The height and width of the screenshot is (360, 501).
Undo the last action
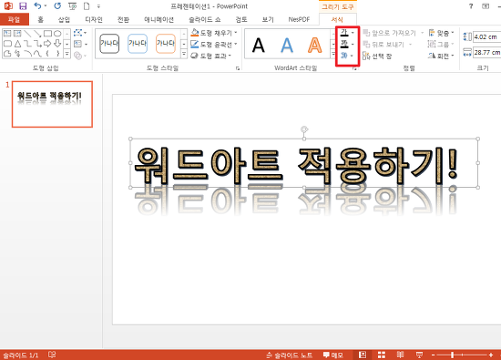point(37,5)
